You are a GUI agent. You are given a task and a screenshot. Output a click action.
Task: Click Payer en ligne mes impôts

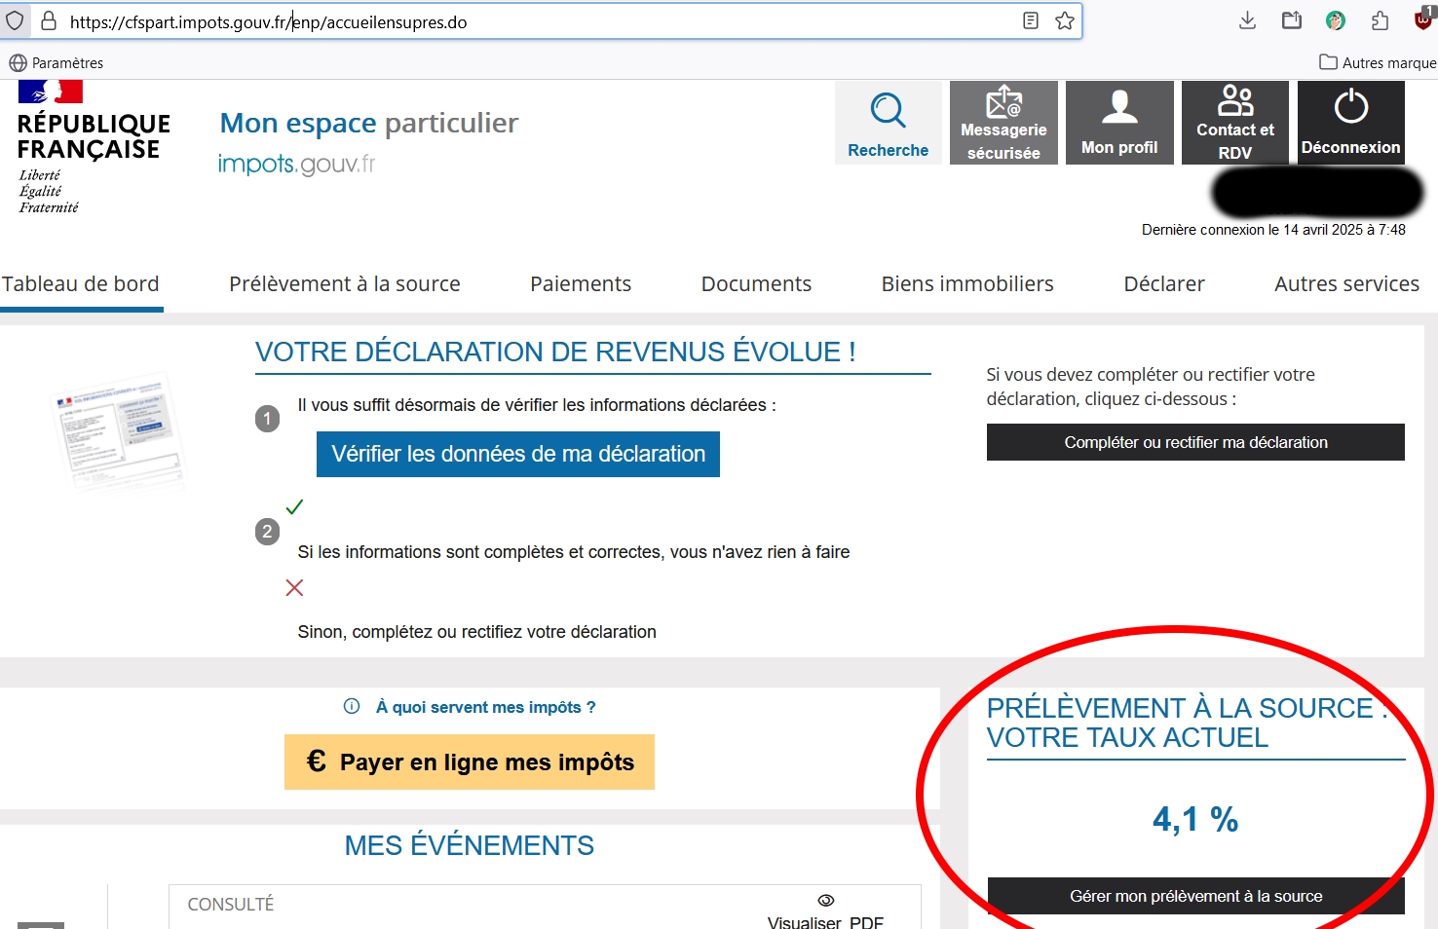(469, 762)
